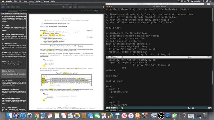
Task: Open Safari from the Dock
Action: [23, 116]
